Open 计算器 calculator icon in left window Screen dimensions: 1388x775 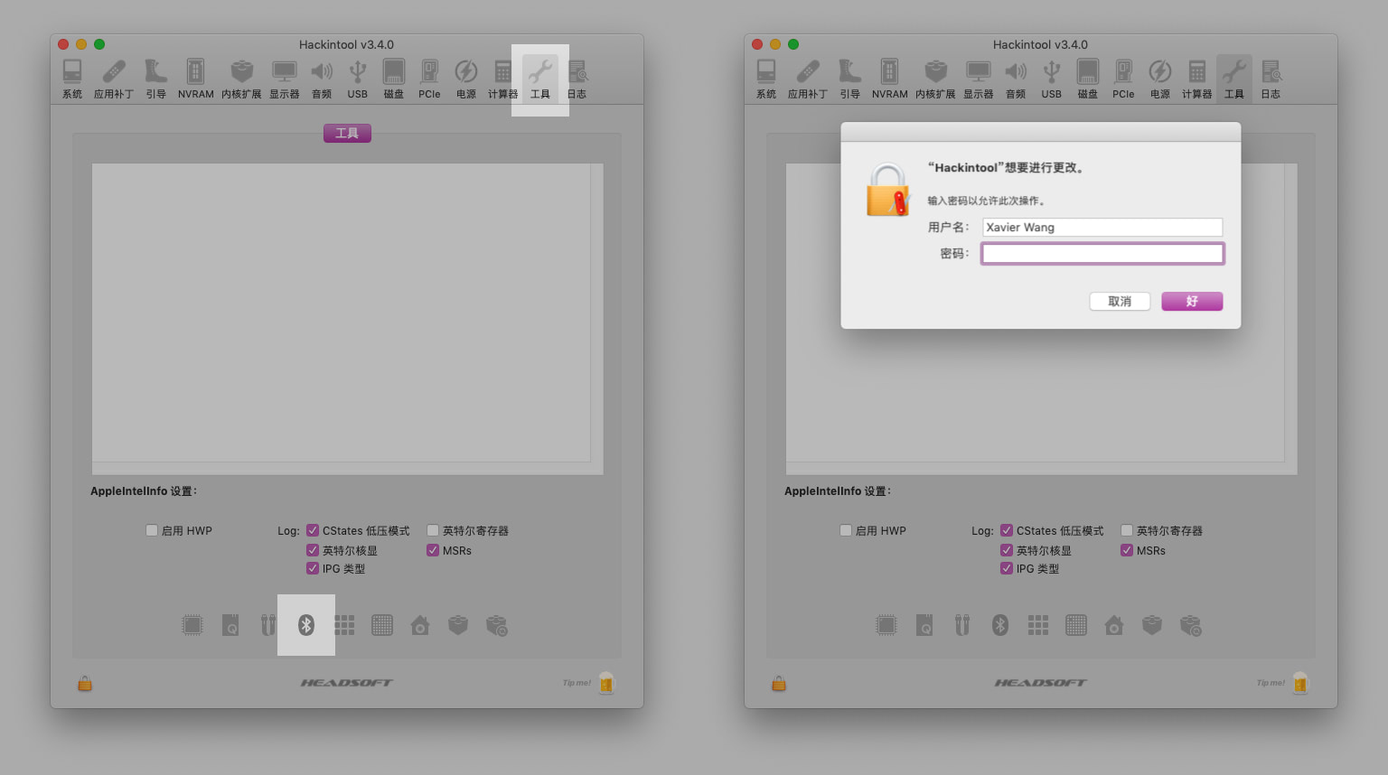point(503,79)
